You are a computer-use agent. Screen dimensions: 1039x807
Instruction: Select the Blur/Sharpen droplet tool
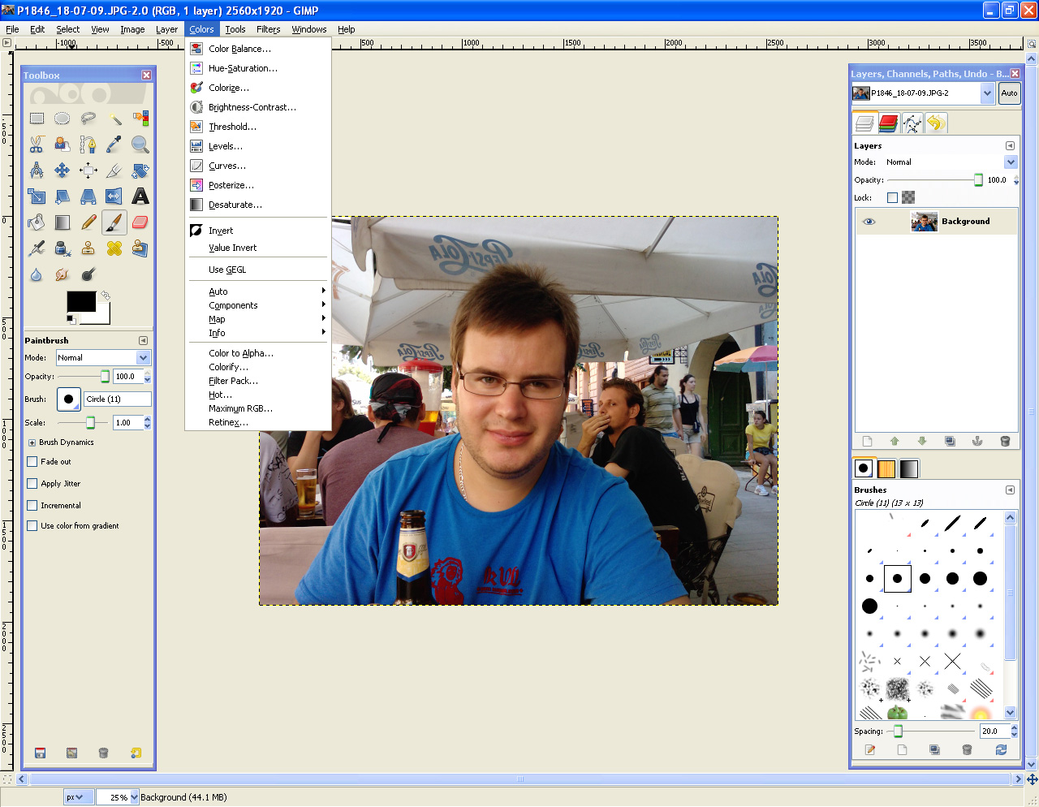pyautogui.click(x=37, y=274)
